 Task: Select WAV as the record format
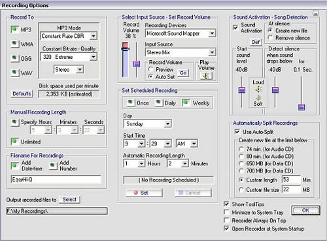(14, 72)
